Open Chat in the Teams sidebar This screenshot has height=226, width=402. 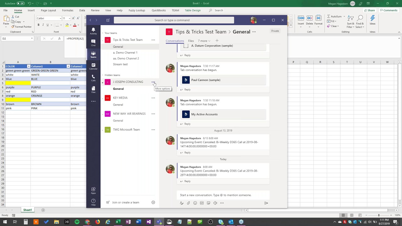[93, 43]
